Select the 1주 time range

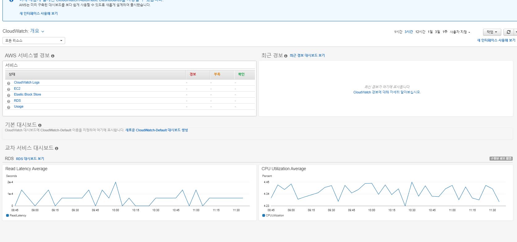445,32
